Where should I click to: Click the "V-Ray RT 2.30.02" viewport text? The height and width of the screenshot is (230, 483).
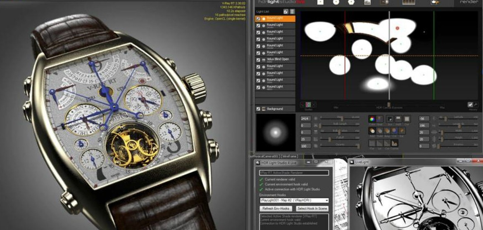(x=233, y=3)
